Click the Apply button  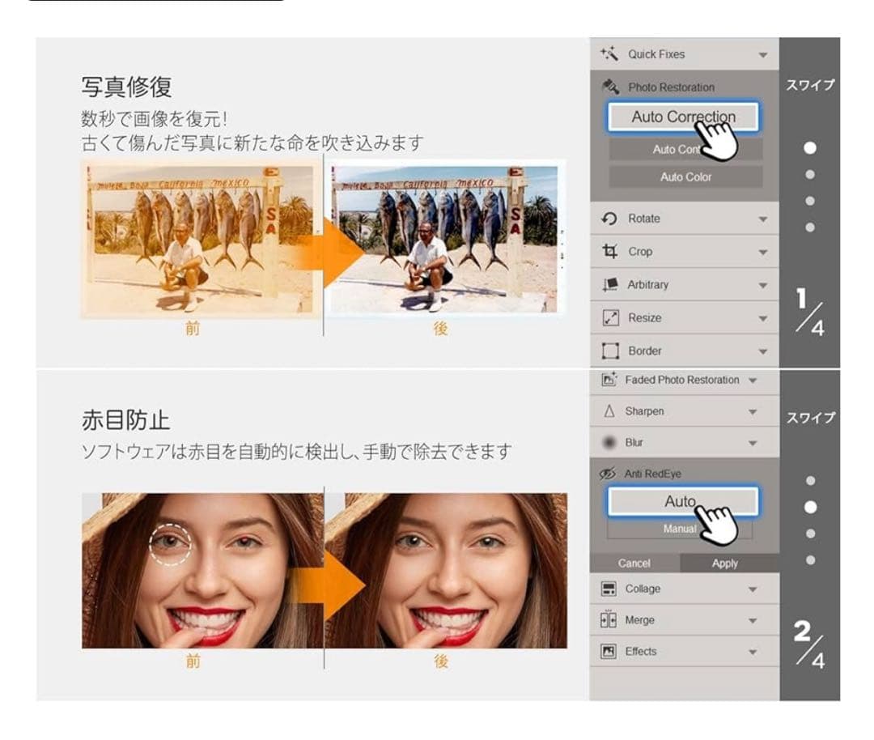pos(725,563)
